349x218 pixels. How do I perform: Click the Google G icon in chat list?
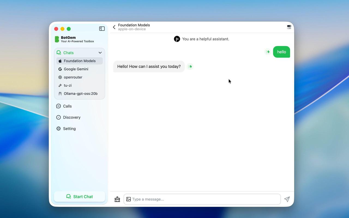coord(60,69)
